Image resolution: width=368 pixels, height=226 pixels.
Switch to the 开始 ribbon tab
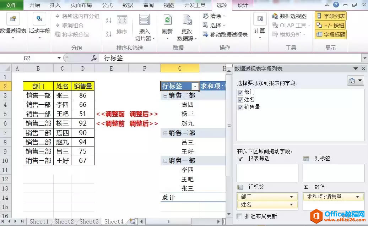(34, 5)
